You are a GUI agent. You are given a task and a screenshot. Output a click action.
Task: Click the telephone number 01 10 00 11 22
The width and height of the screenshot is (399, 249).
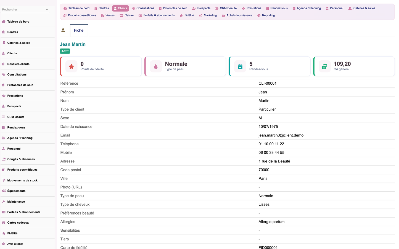coord(271,144)
